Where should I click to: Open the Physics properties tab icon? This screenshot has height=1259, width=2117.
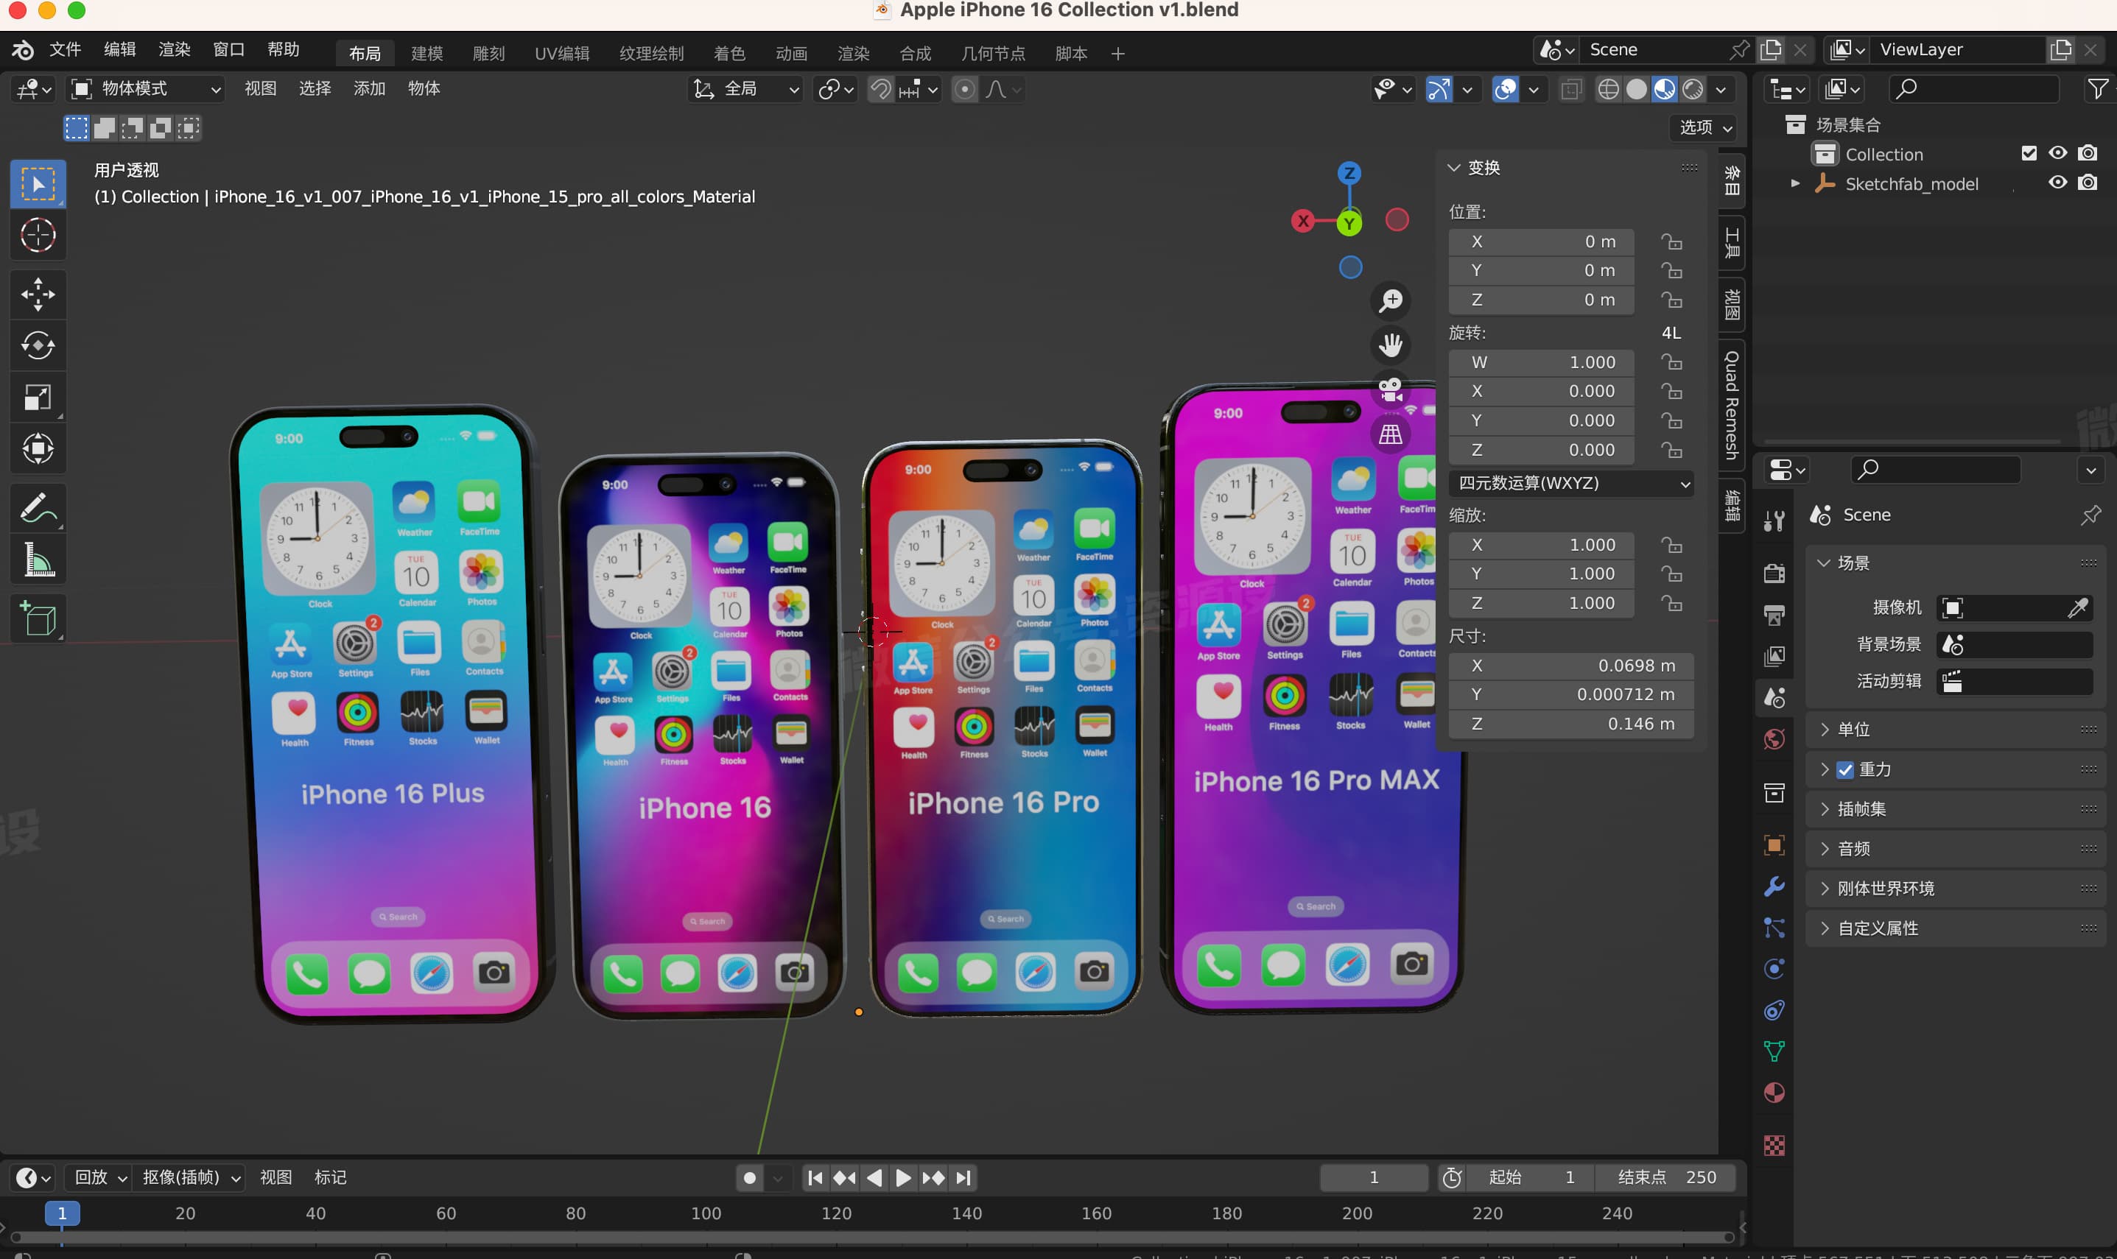tap(1774, 969)
